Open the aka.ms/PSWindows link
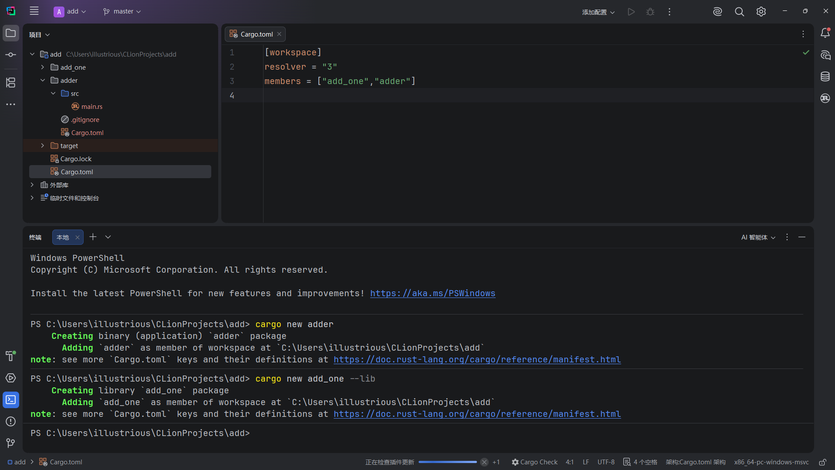 pos(433,294)
